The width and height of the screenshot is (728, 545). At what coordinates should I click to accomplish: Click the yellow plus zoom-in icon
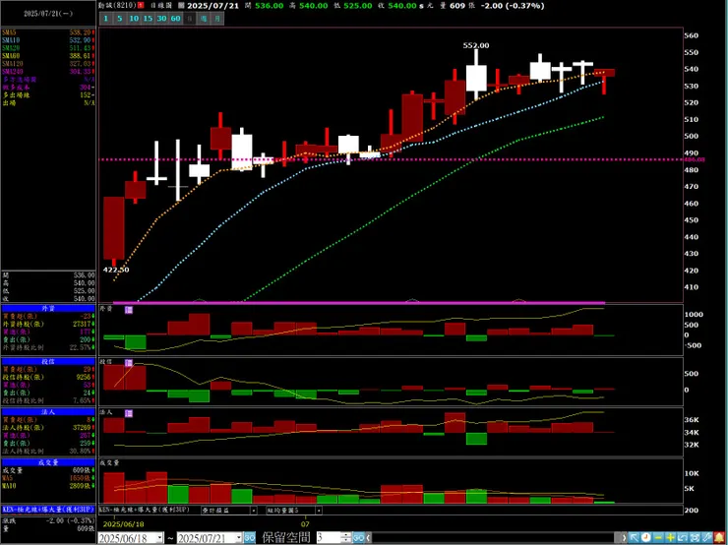coord(670,538)
